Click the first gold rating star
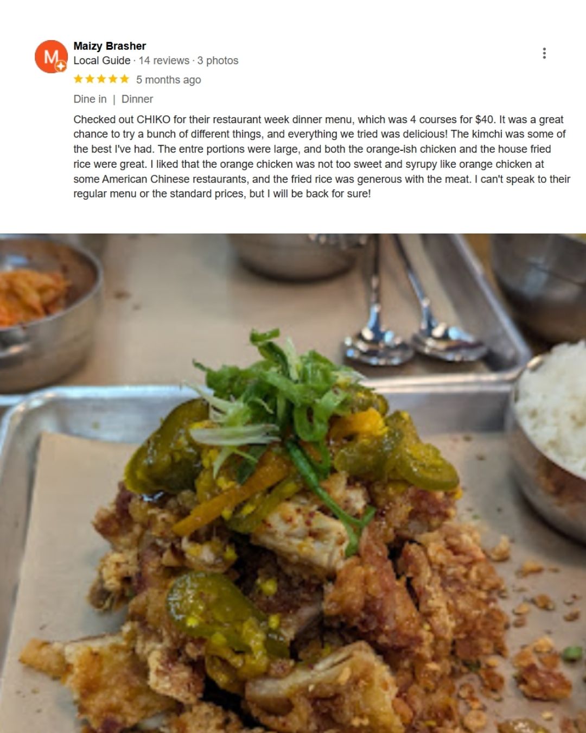The width and height of the screenshot is (586, 733). [x=78, y=79]
